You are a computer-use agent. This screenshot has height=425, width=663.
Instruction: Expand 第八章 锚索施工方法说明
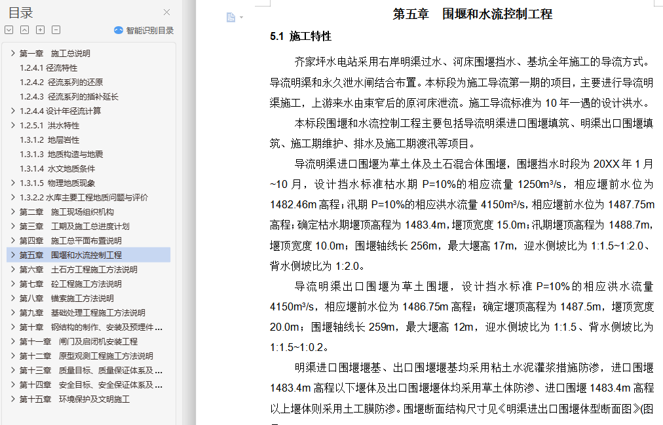(x=12, y=298)
